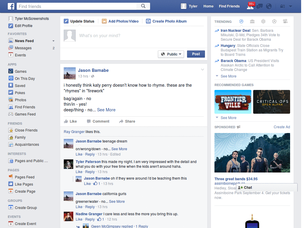This screenshot has height=228, width=305.
Task: Comment on Jason Barnabe's post
Action: click(x=98, y=121)
